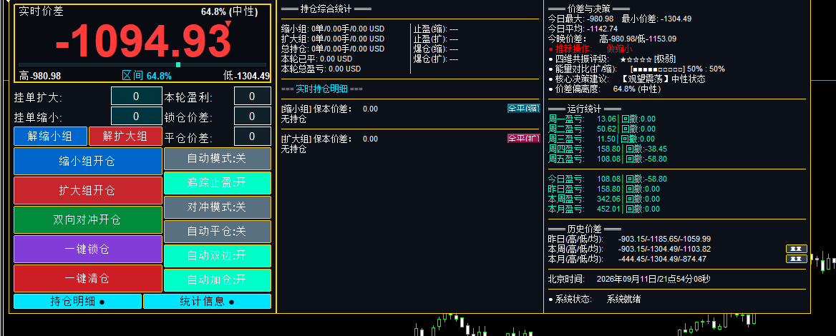Screen dimensions: 836x336
Task: Click the 今日最大: -980.98 text
Action: click(580, 19)
